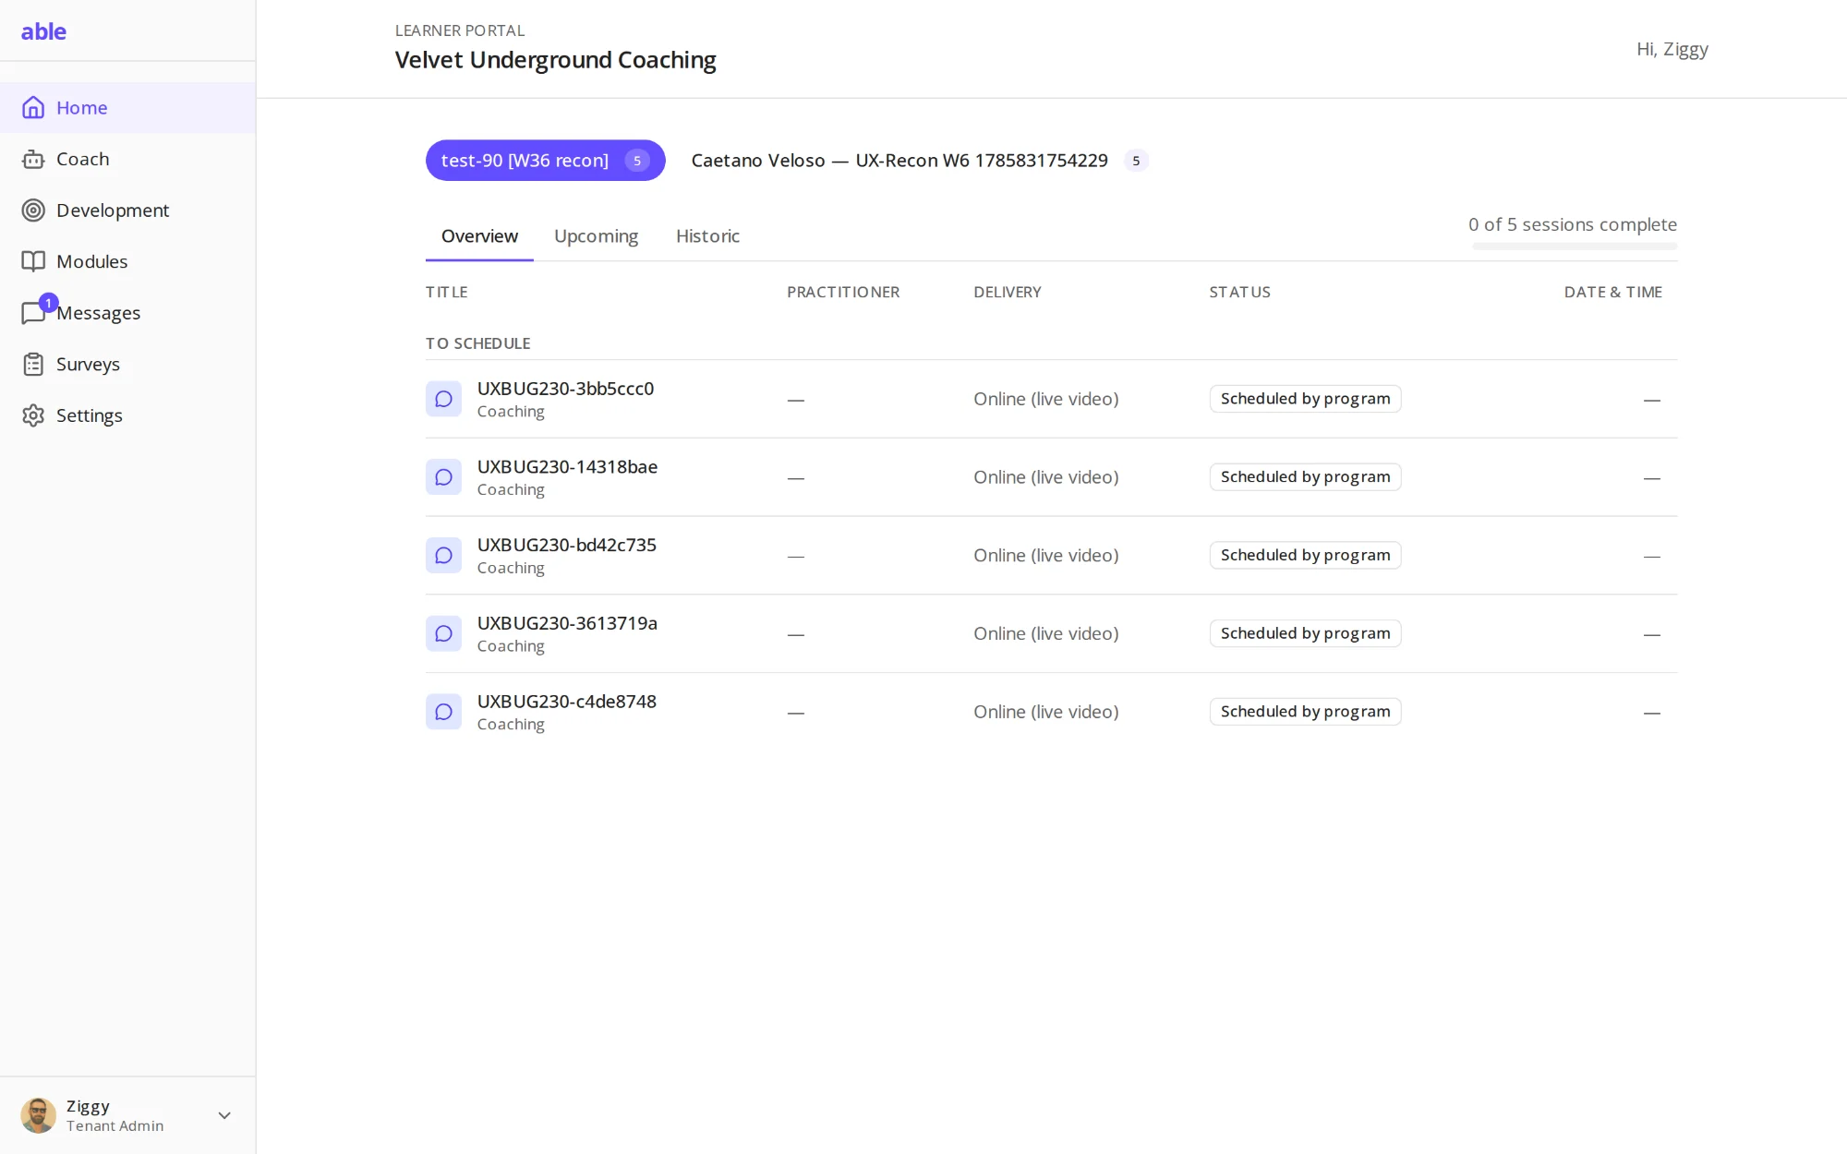The height and width of the screenshot is (1154, 1847).
Task: Click the coaching icon for UXBUG230-bd42c735
Action: coord(443,556)
